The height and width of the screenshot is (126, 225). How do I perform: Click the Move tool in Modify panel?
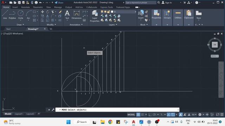(x=43, y=12)
